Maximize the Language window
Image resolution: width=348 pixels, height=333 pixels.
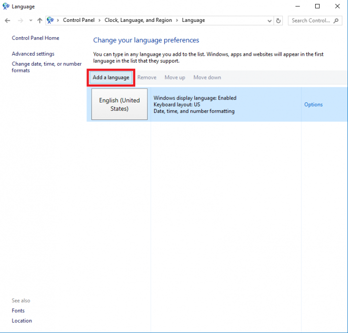click(317, 6)
